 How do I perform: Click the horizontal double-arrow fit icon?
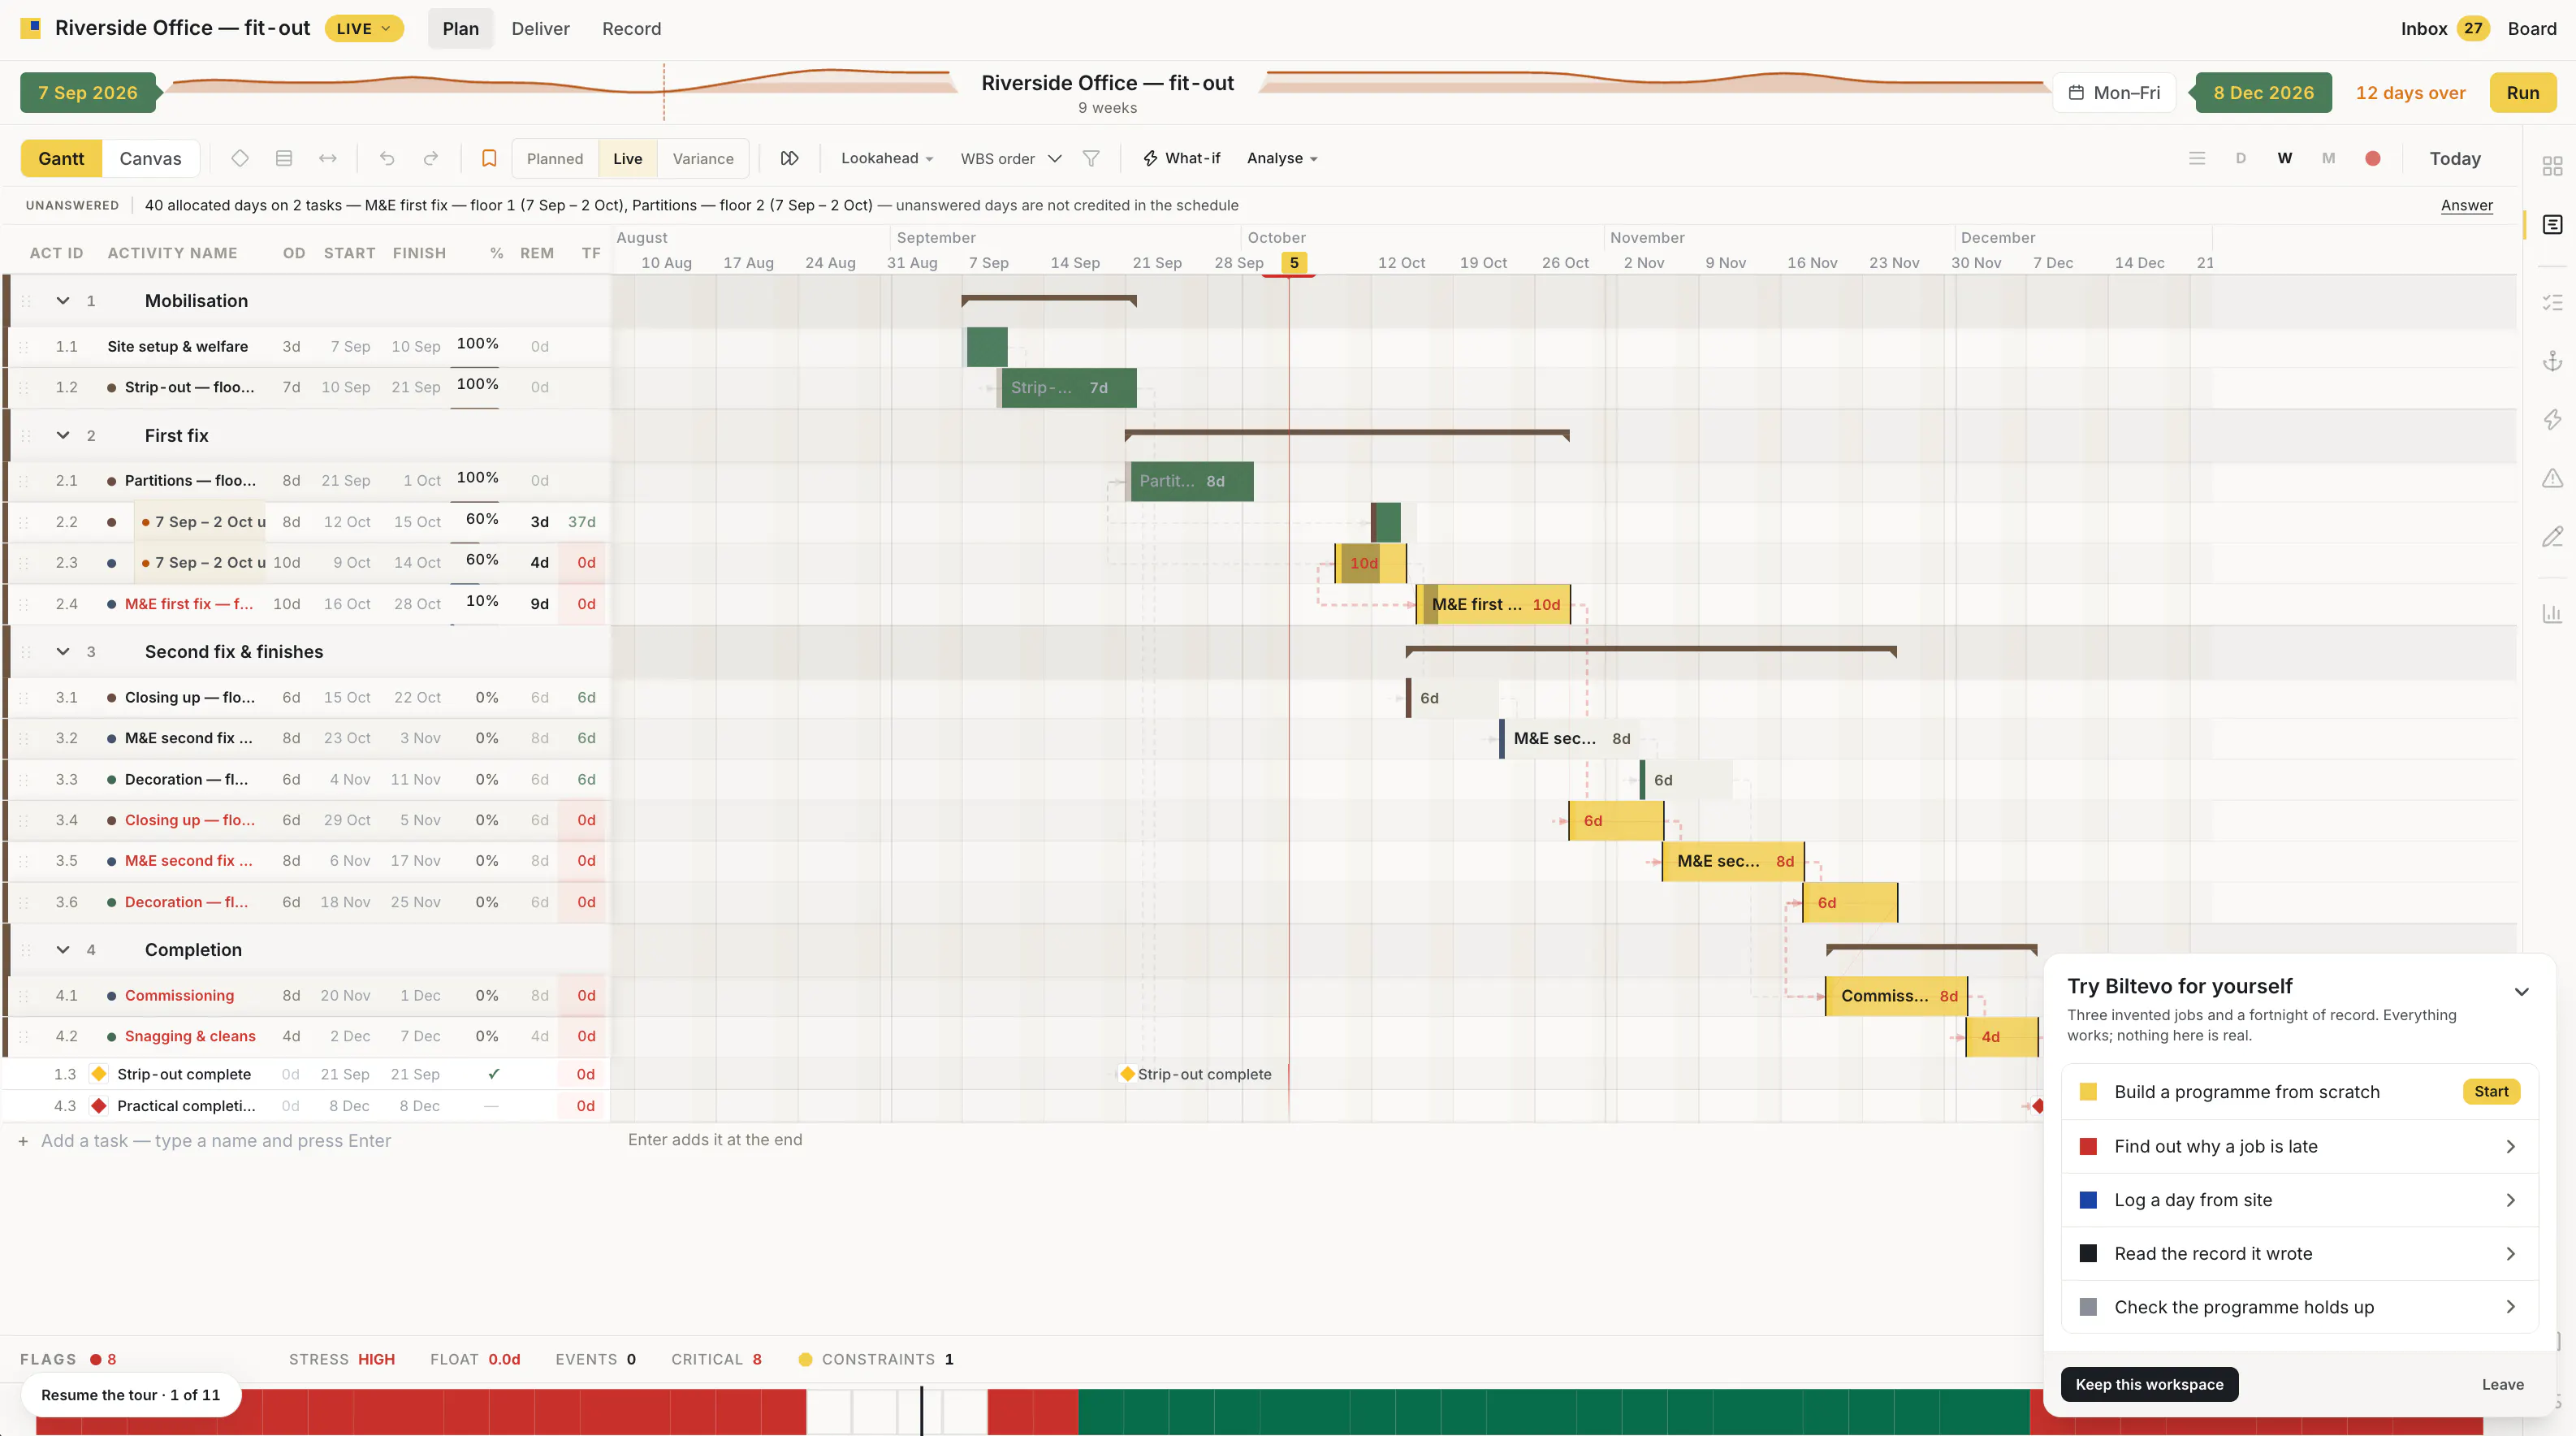point(328,158)
